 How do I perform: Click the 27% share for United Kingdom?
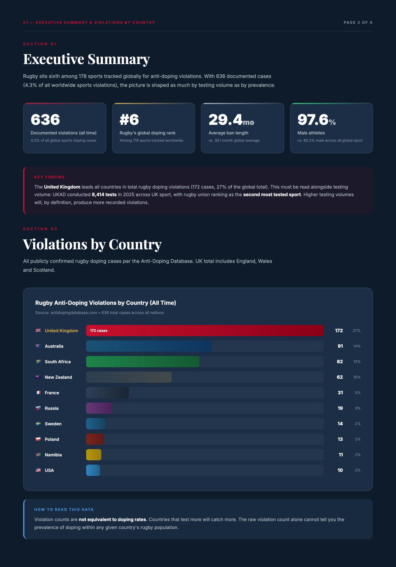tap(357, 331)
